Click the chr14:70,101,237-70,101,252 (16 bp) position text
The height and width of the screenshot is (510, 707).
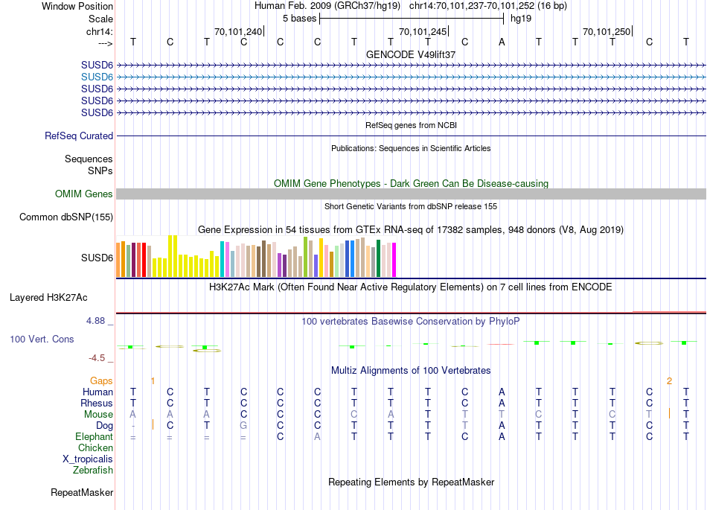(488, 6)
